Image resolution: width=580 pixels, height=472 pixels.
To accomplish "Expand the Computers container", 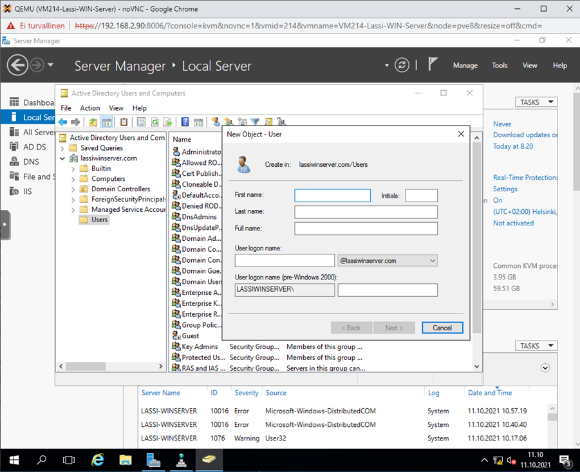I will click(73, 180).
